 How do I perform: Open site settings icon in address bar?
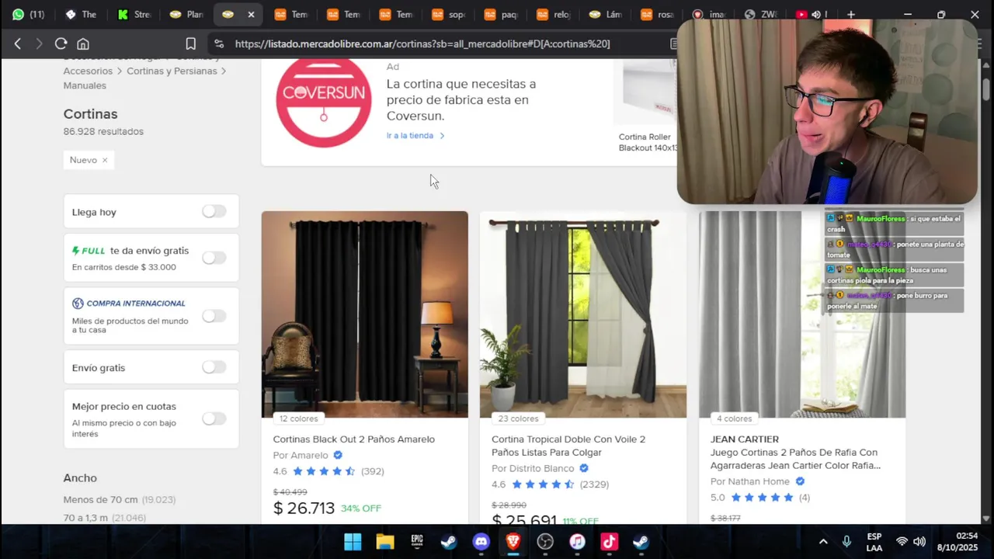coord(218,44)
